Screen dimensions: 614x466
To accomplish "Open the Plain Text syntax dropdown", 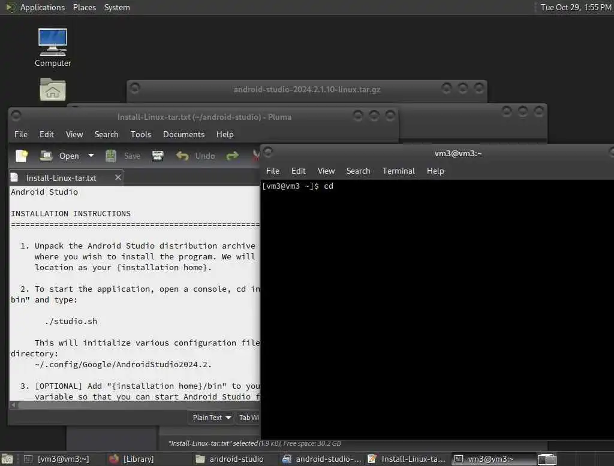I will point(212,417).
